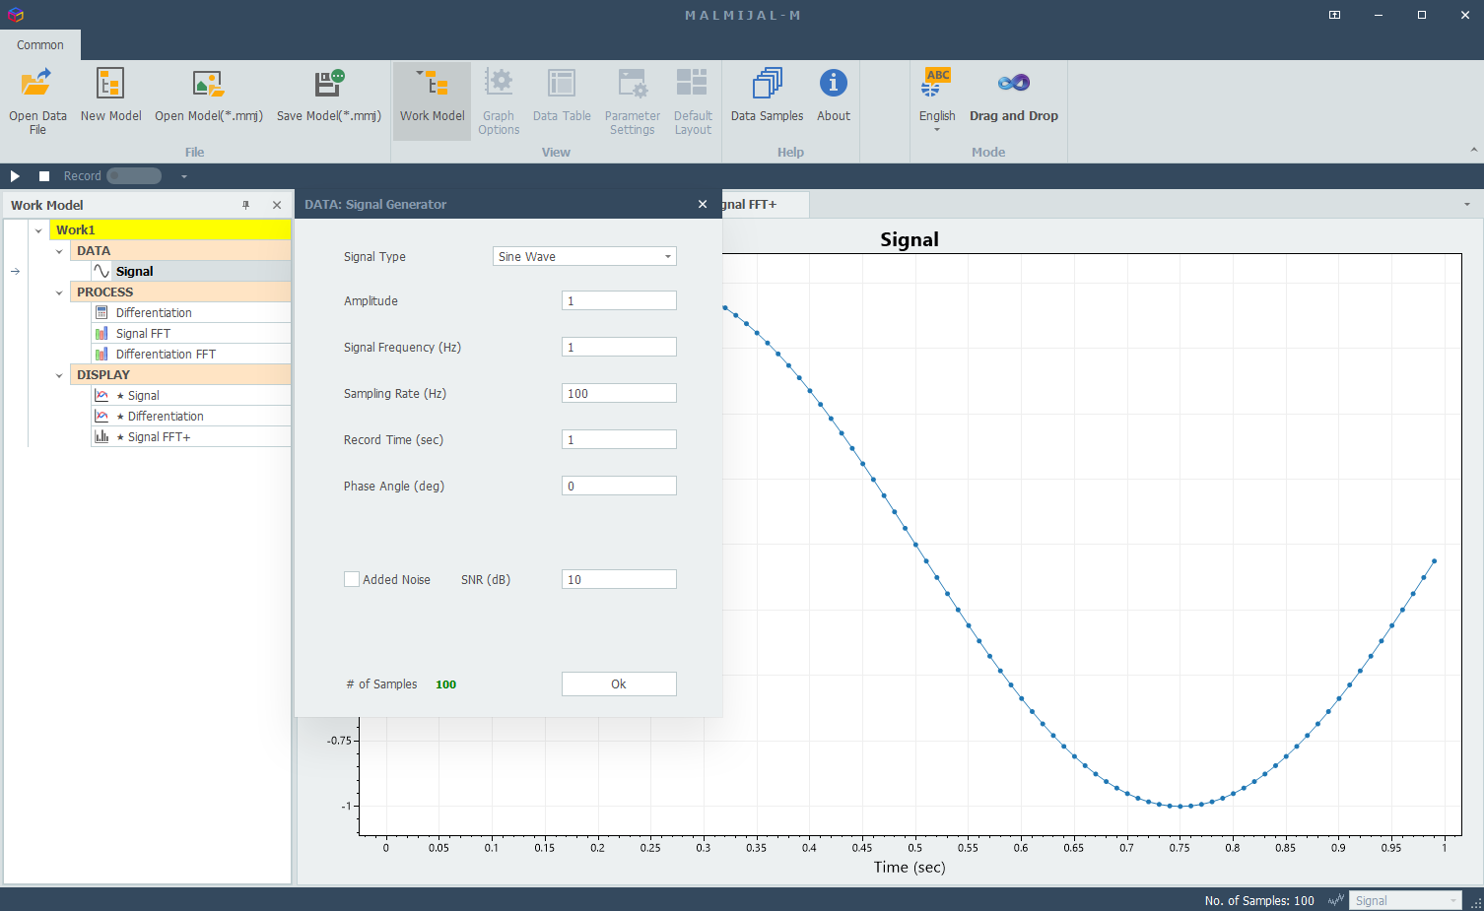Open the Signal Type dropdown
1484x911 pixels.
584,256
